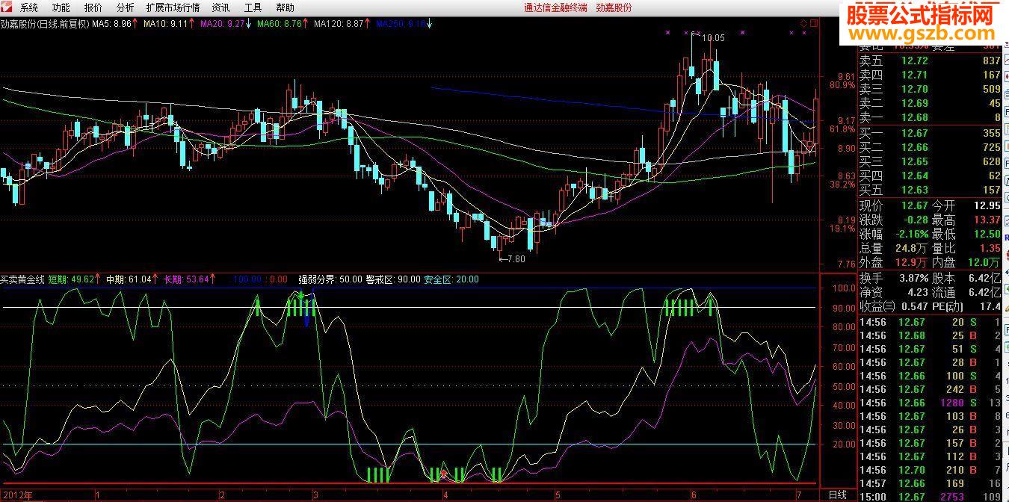Select the MA20: 9.27 indicator label
The height and width of the screenshot is (502, 1009).
click(225, 24)
